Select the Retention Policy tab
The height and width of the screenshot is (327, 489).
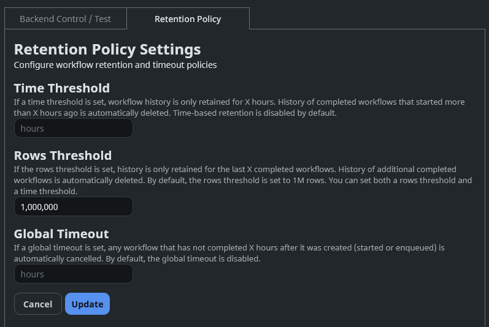pos(188,19)
